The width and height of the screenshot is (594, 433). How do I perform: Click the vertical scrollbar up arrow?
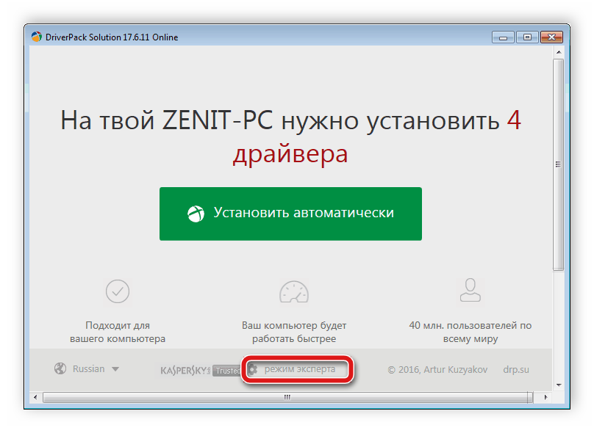(558, 51)
